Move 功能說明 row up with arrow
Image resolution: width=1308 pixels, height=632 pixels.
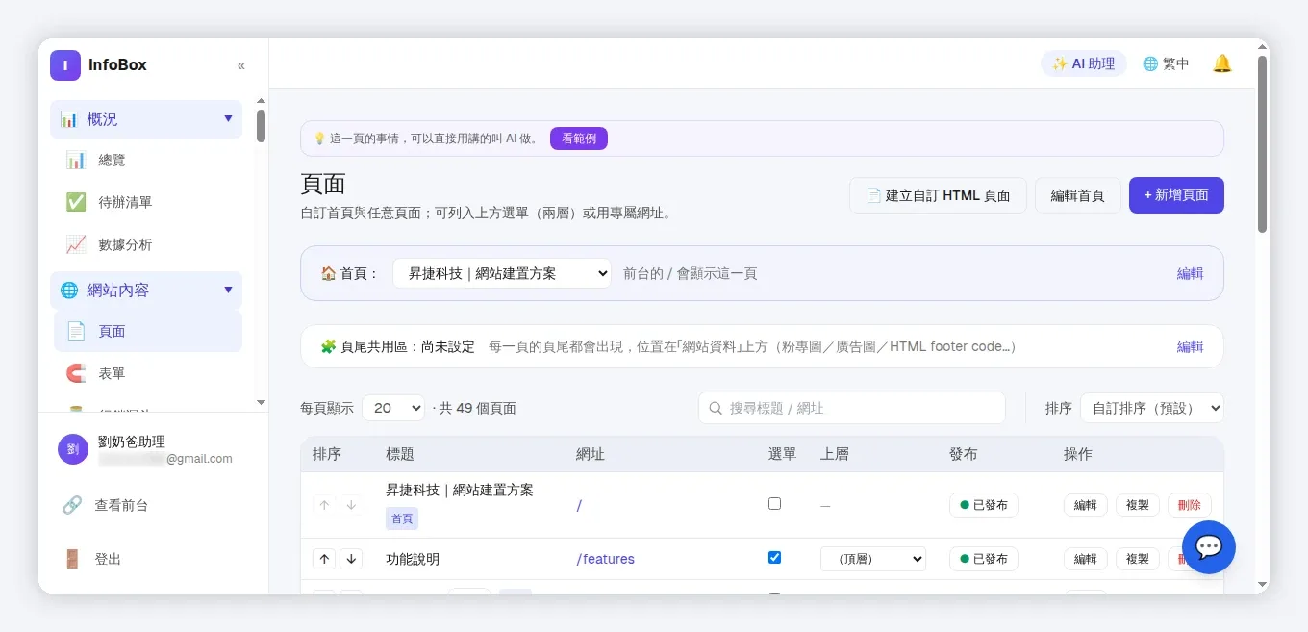tap(325, 559)
